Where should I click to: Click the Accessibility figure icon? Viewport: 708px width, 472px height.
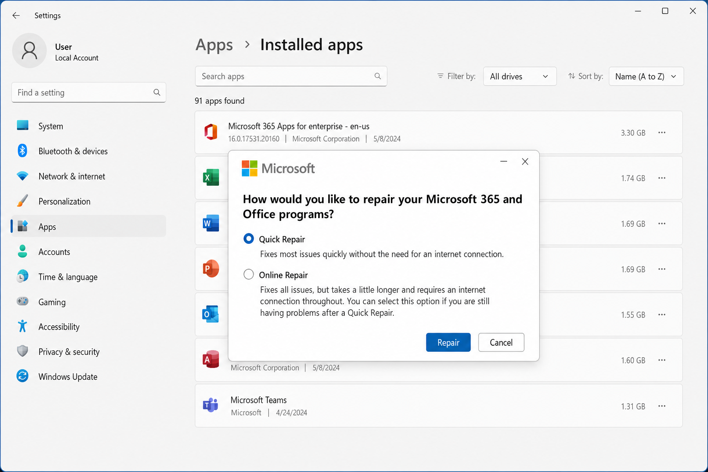click(x=23, y=326)
